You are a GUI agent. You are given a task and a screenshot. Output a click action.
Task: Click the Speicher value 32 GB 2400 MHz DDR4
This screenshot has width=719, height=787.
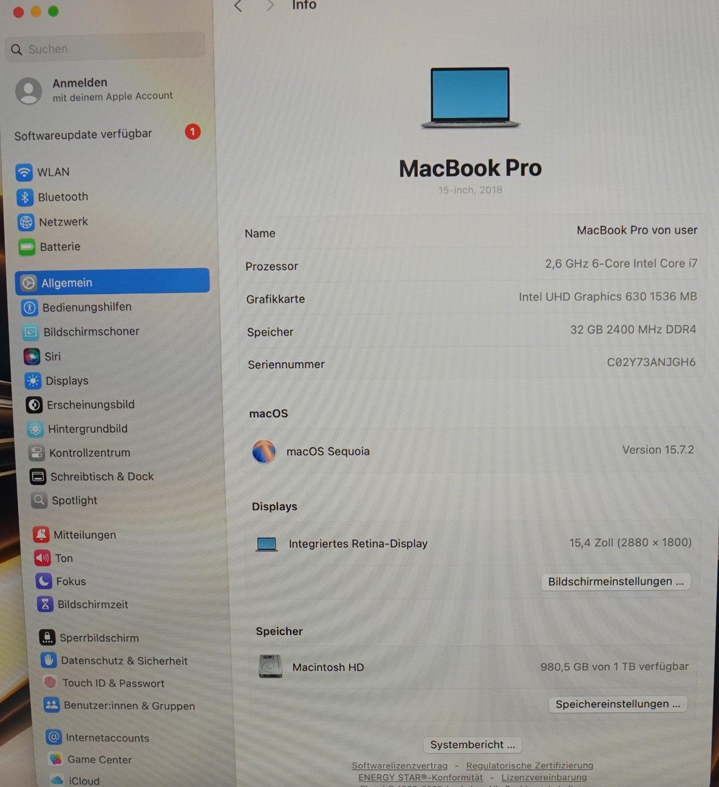point(633,330)
